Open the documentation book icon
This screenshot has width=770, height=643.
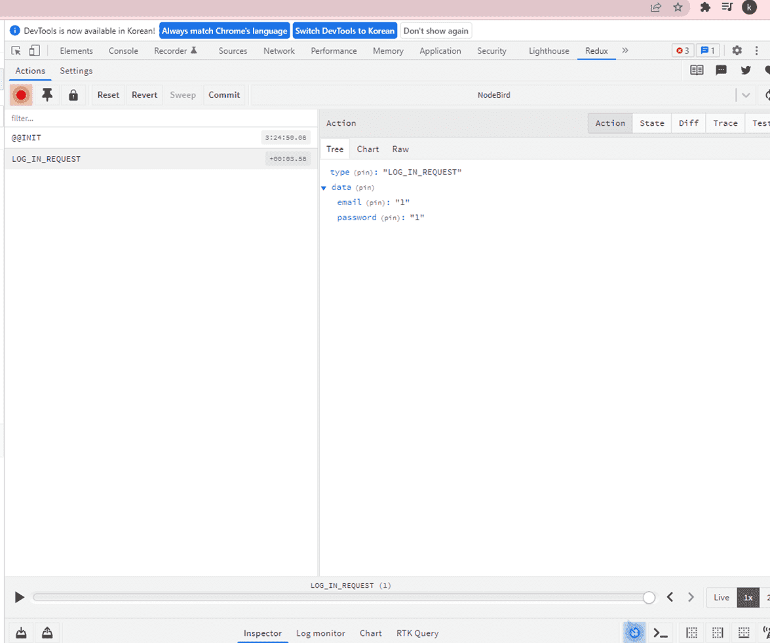(x=697, y=70)
